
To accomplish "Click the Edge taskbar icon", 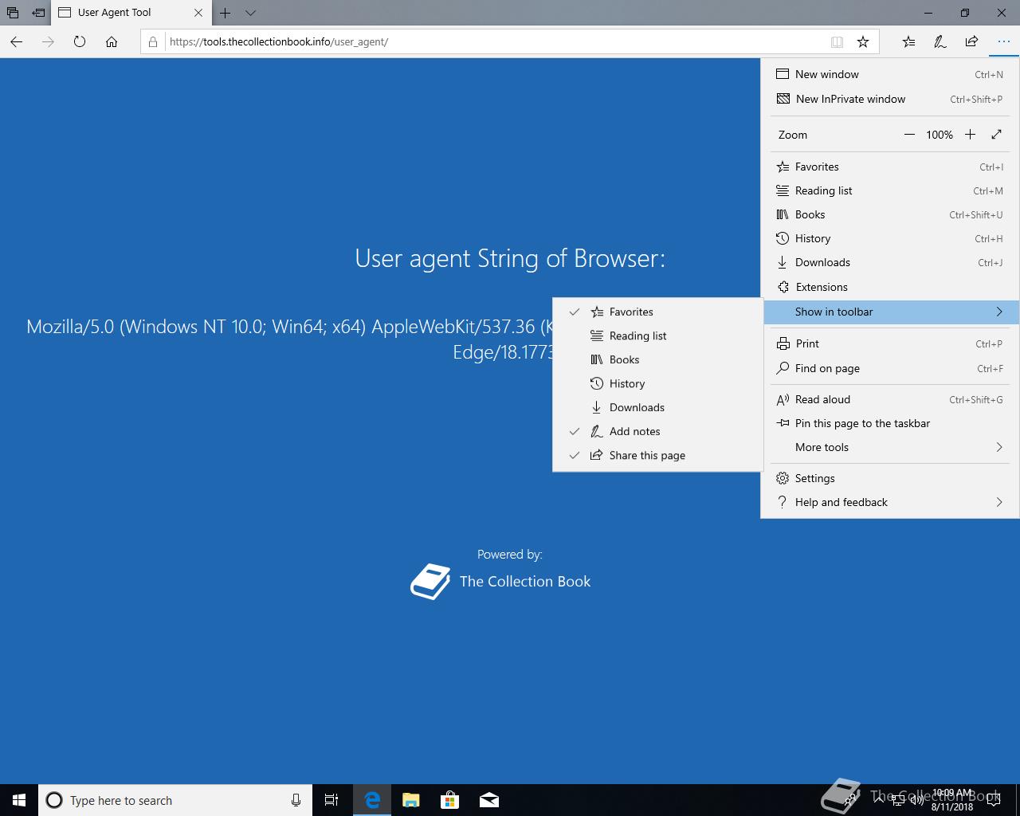I will (x=372, y=800).
